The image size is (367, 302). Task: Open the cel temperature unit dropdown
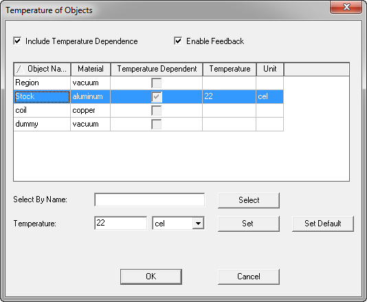click(198, 224)
